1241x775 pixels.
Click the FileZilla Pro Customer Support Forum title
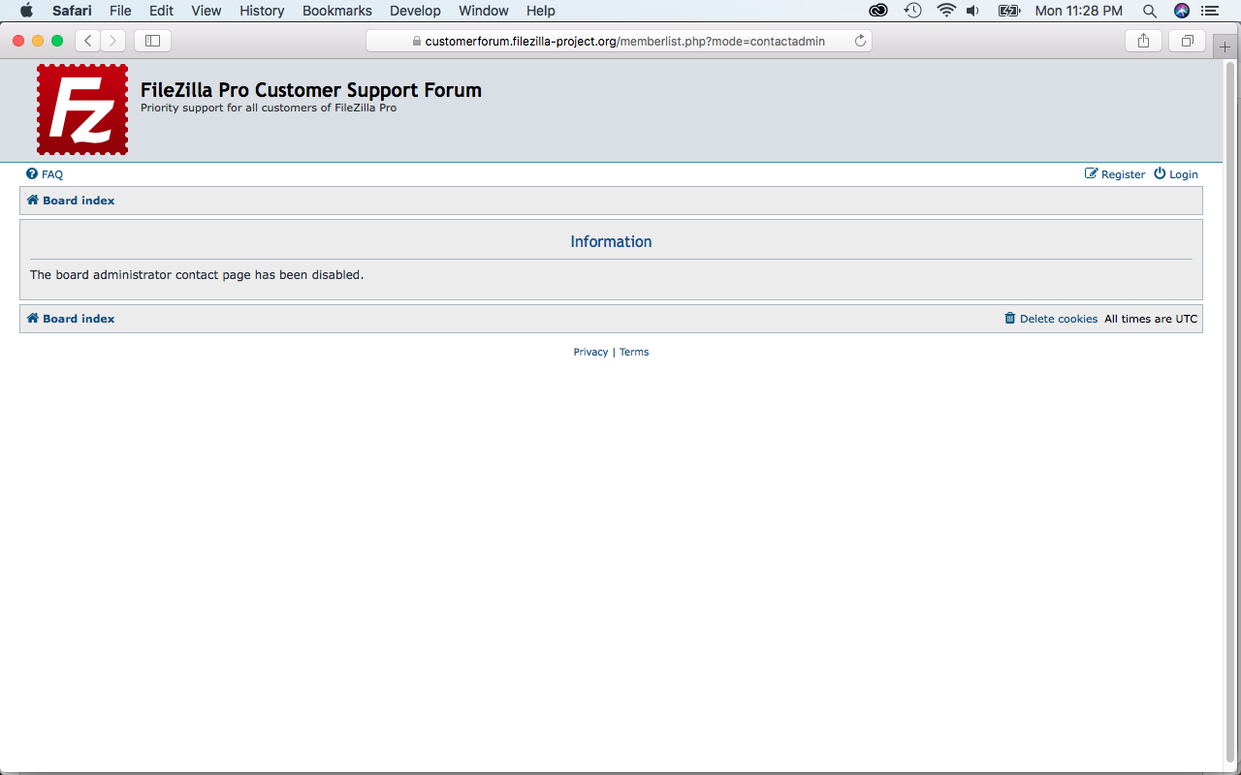311,90
